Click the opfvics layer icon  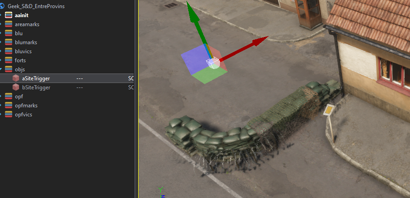point(9,115)
